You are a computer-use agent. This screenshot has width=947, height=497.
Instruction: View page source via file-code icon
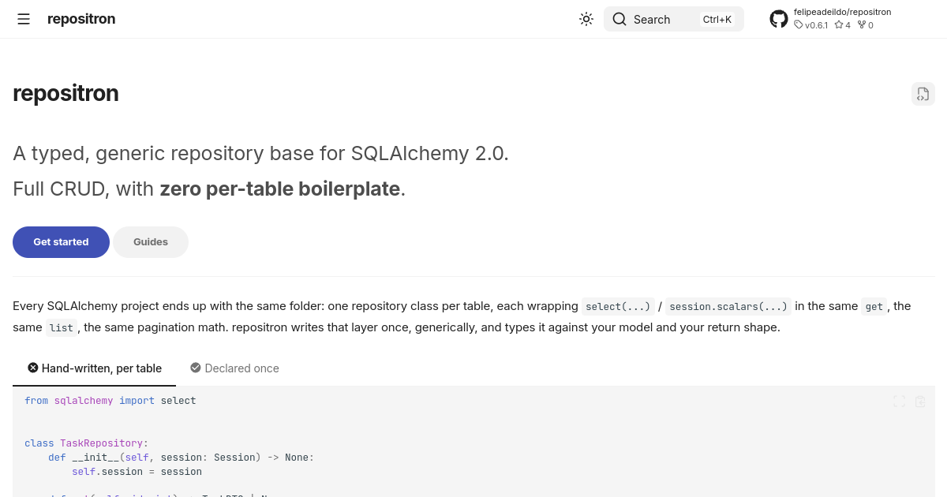click(x=923, y=94)
